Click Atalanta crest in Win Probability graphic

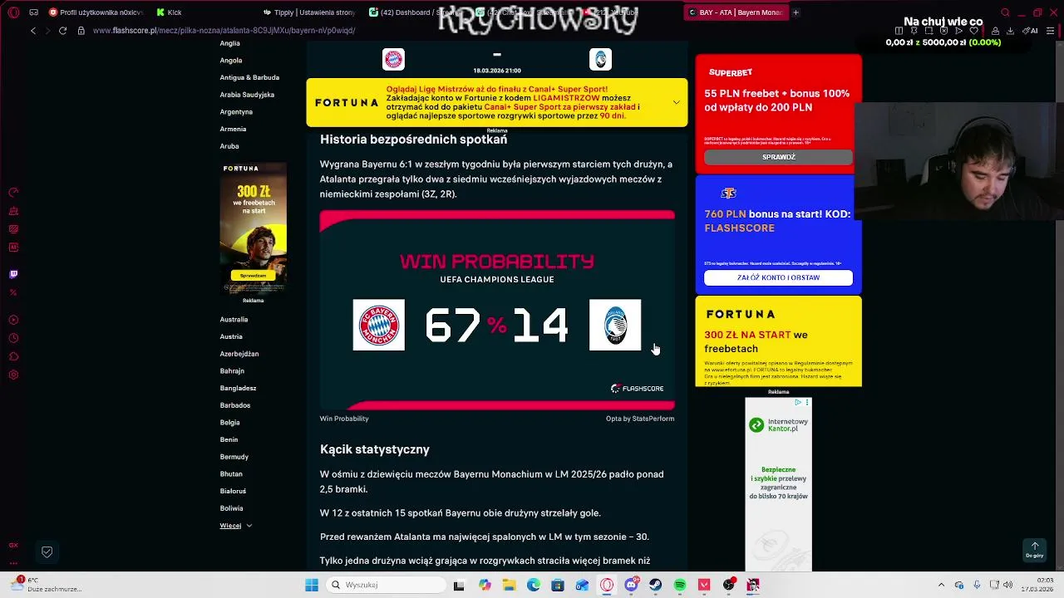pyautogui.click(x=615, y=325)
